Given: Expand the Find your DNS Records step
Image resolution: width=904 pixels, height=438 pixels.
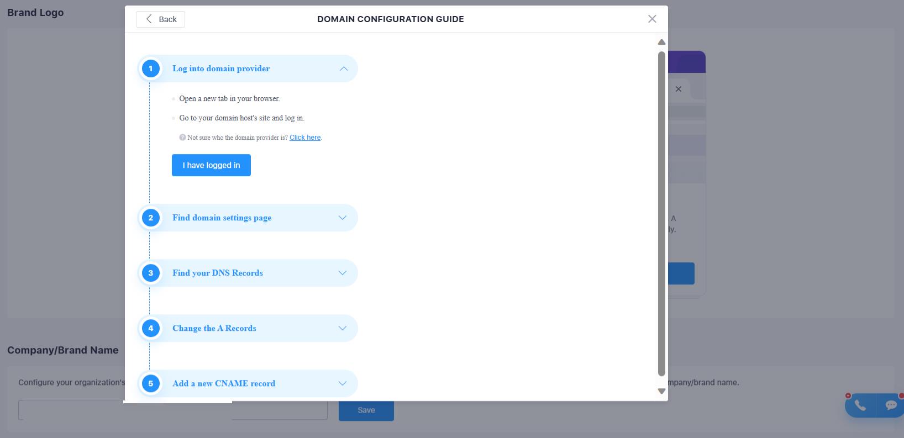Looking at the screenshot, I should tap(343, 273).
